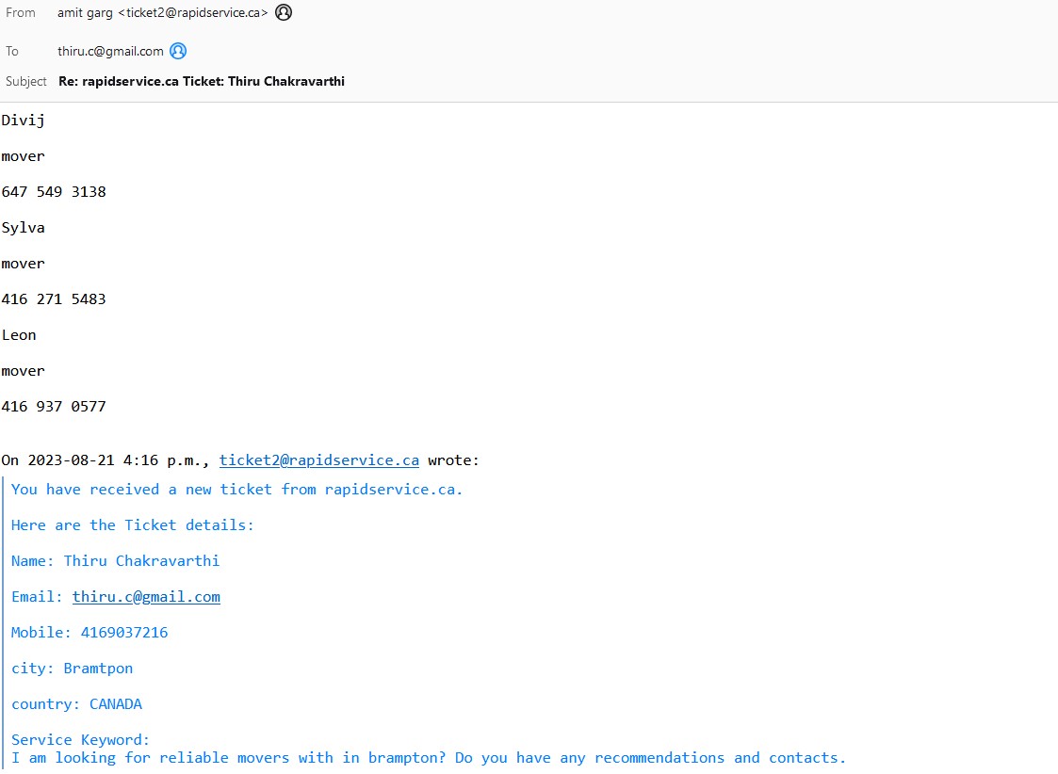1058x774 pixels.
Task: Click the contact icon next to thiru.c@gmail.com recipient
Action: click(178, 51)
